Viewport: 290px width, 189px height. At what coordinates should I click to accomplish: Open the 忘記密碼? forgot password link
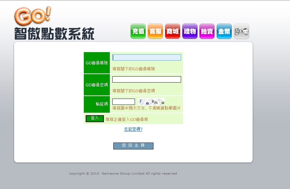point(133,129)
